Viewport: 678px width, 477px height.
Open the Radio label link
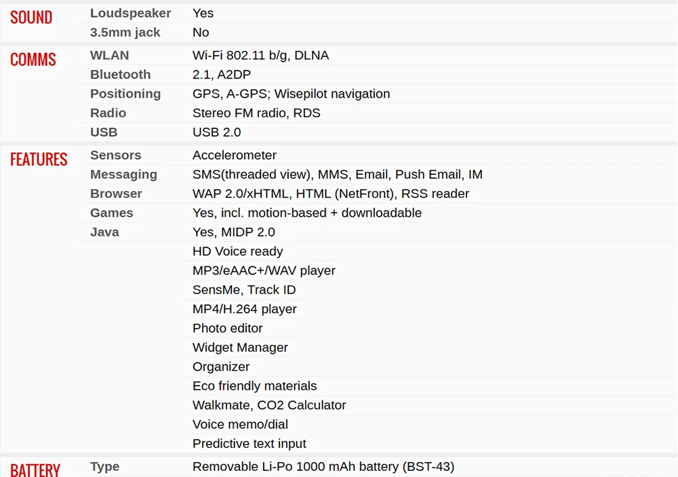tap(108, 112)
